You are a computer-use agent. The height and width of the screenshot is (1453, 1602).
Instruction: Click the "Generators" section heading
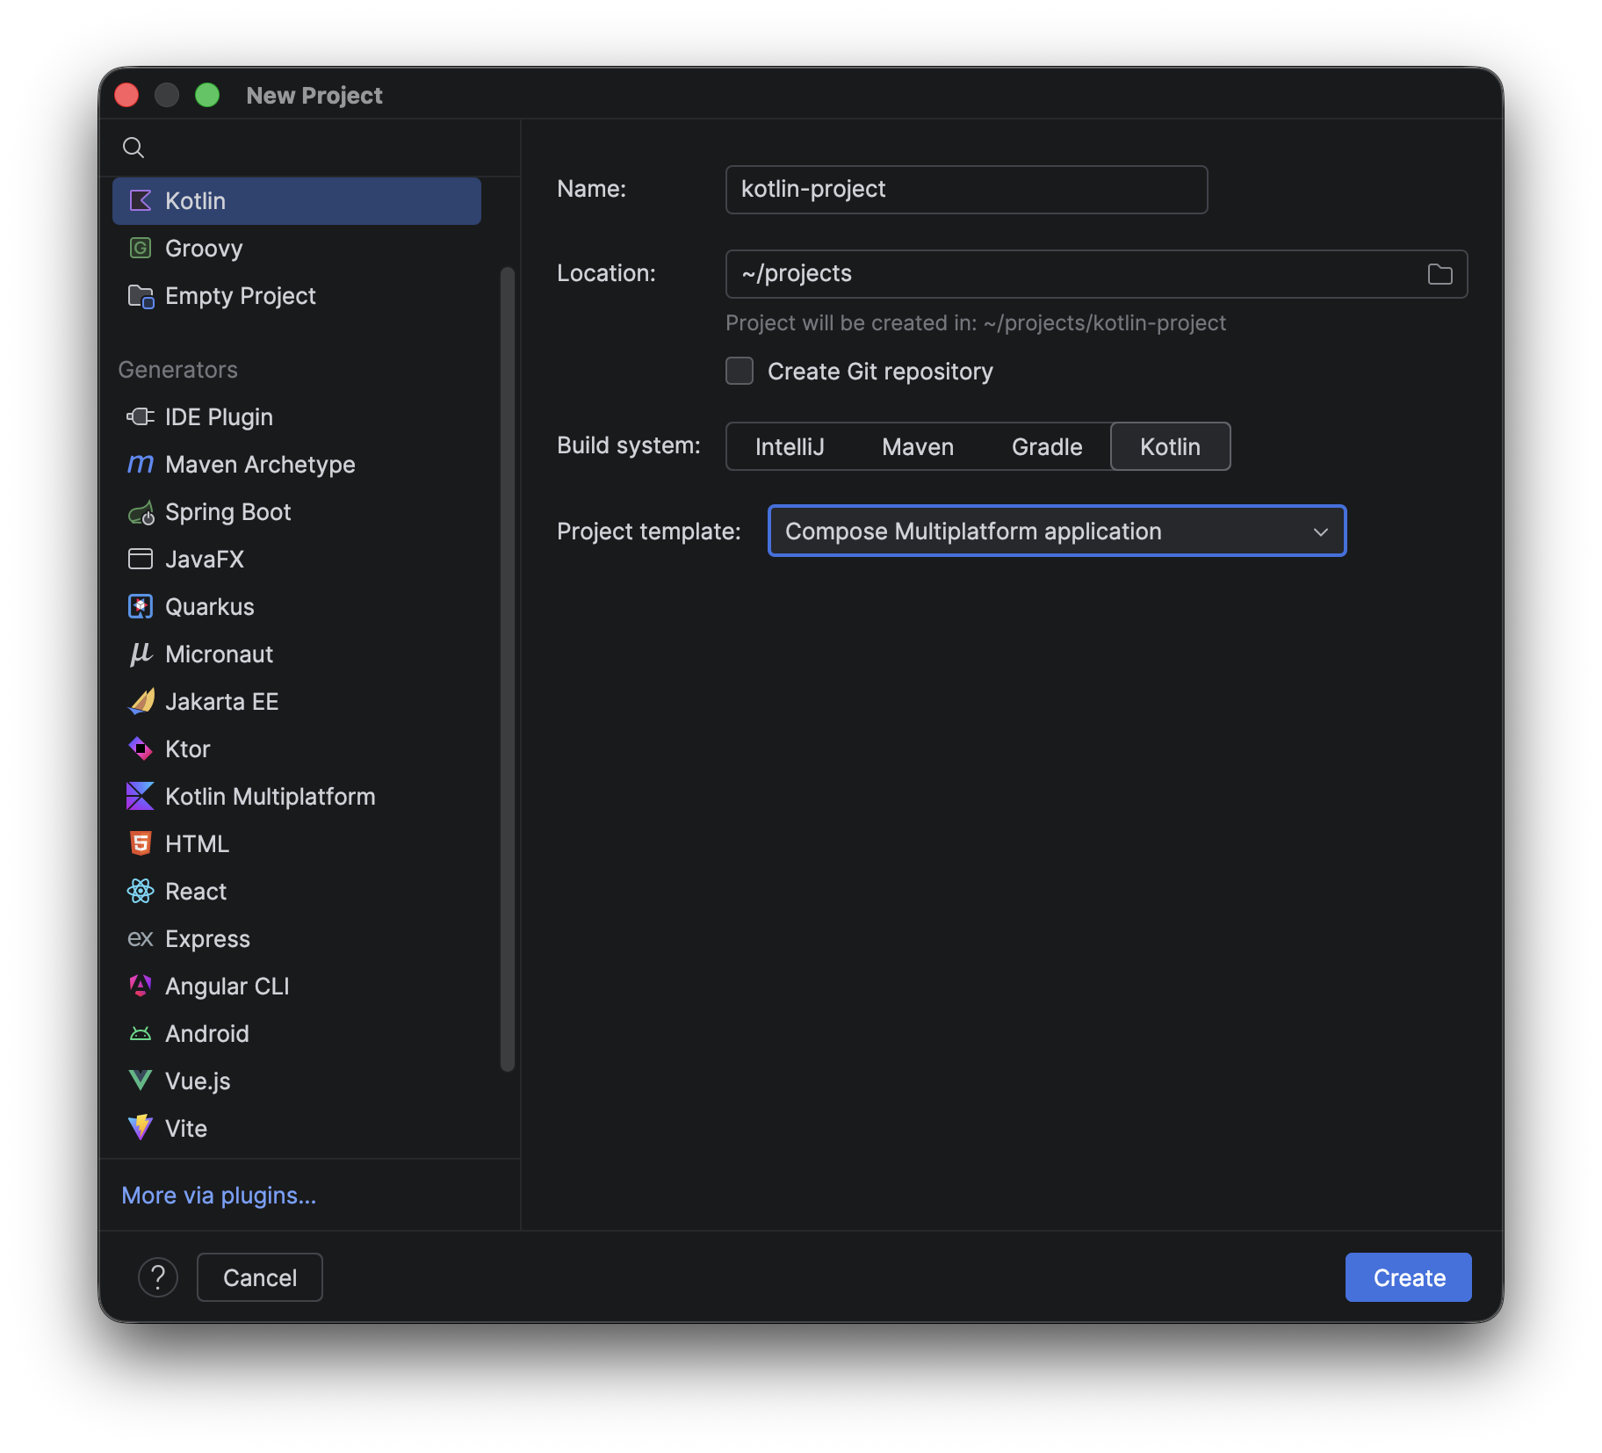pyautogui.click(x=178, y=370)
